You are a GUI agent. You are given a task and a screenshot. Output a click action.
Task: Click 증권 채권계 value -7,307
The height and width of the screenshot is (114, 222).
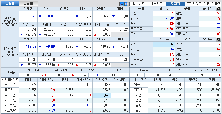pyautogui.click(x=161, y=100)
